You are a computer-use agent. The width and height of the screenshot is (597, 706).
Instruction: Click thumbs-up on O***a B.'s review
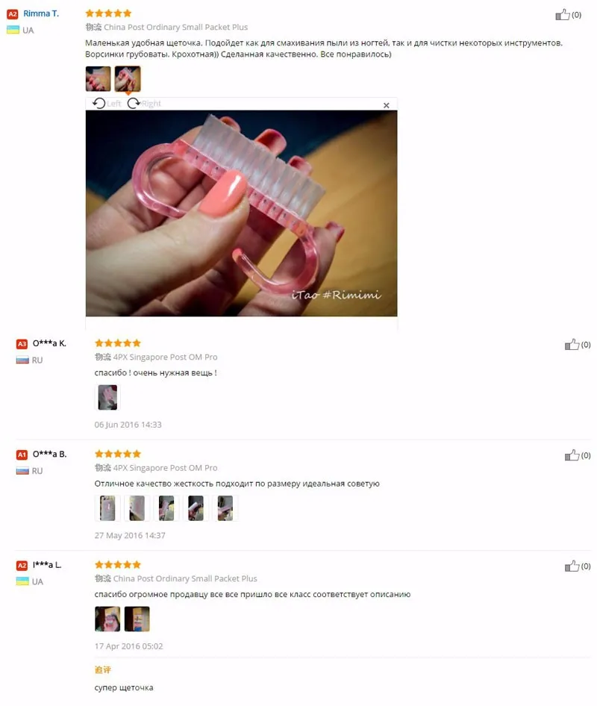572,455
